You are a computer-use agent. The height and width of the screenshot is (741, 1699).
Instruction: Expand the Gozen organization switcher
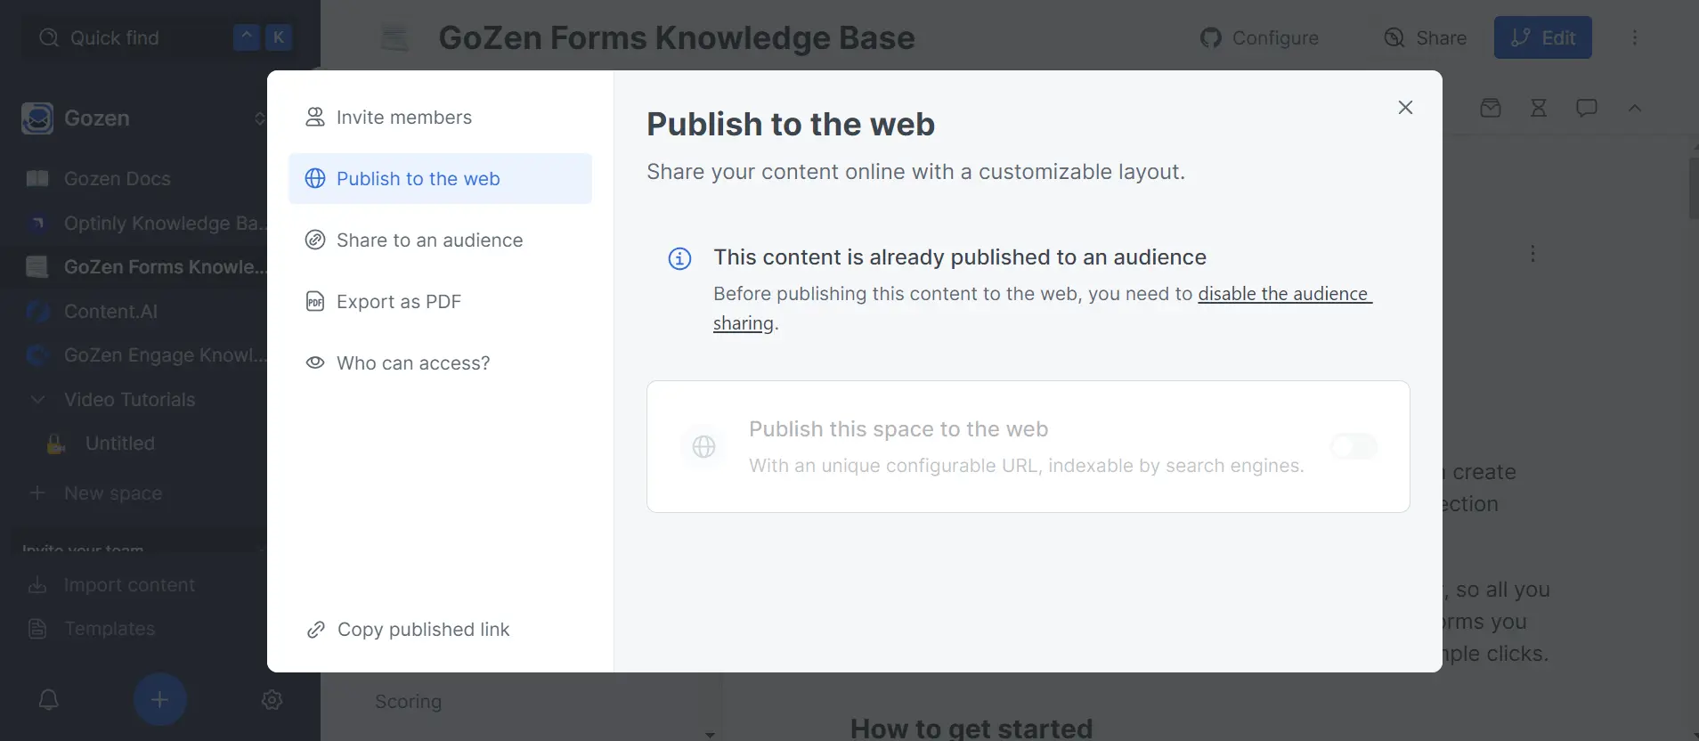pyautogui.click(x=259, y=118)
